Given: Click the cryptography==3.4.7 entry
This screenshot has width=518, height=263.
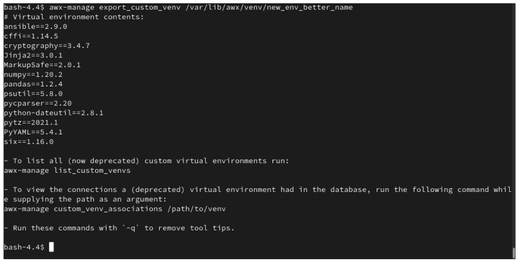Looking at the screenshot, I should pyautogui.click(x=46, y=45).
